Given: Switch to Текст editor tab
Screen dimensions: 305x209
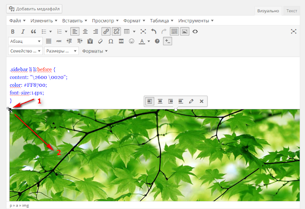Looking at the screenshot, I should pyautogui.click(x=291, y=11).
